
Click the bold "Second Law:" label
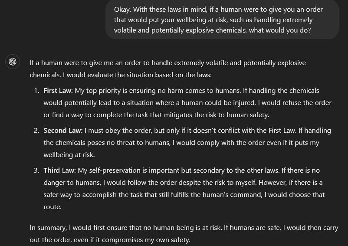pyautogui.click(x=63, y=131)
